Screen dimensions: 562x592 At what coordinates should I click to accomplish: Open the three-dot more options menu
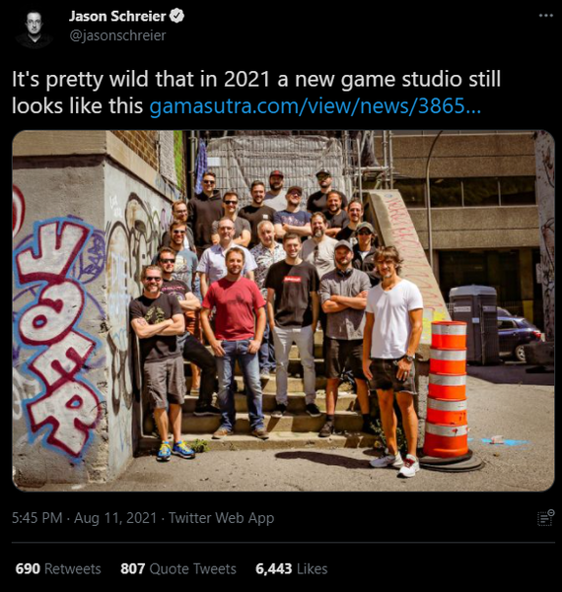546,16
